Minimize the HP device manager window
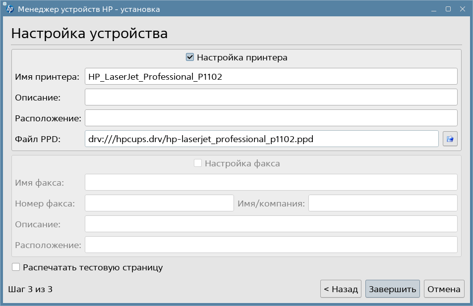Viewport: 473px width, 306px height. [435, 9]
